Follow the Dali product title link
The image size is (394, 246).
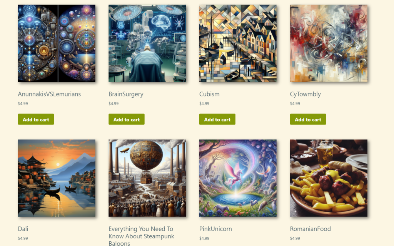click(23, 229)
